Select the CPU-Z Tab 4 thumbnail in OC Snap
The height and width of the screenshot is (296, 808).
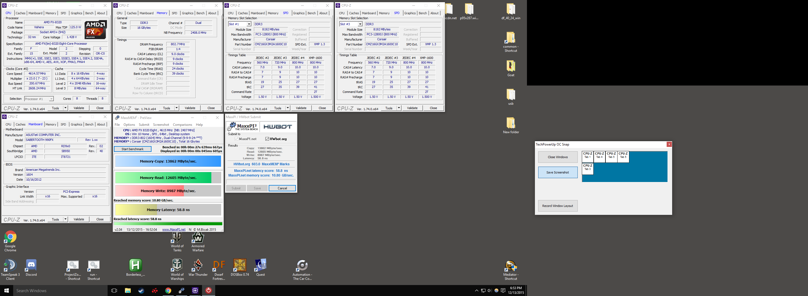[x=599, y=157]
